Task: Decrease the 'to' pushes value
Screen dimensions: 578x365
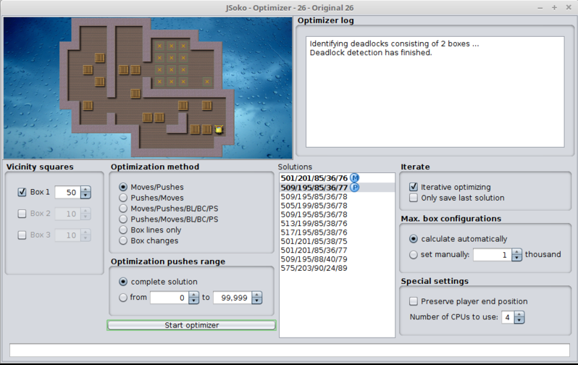Action: click(x=257, y=301)
